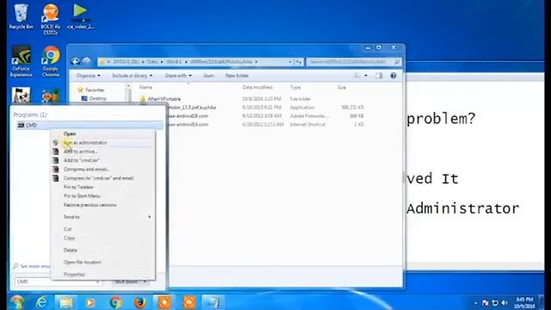Choose Open in the context menu
The image size is (551, 310).
click(70, 134)
